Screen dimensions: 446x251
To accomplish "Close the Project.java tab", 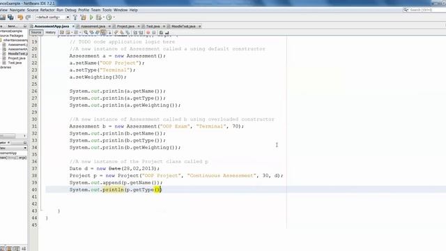I will [139, 26].
